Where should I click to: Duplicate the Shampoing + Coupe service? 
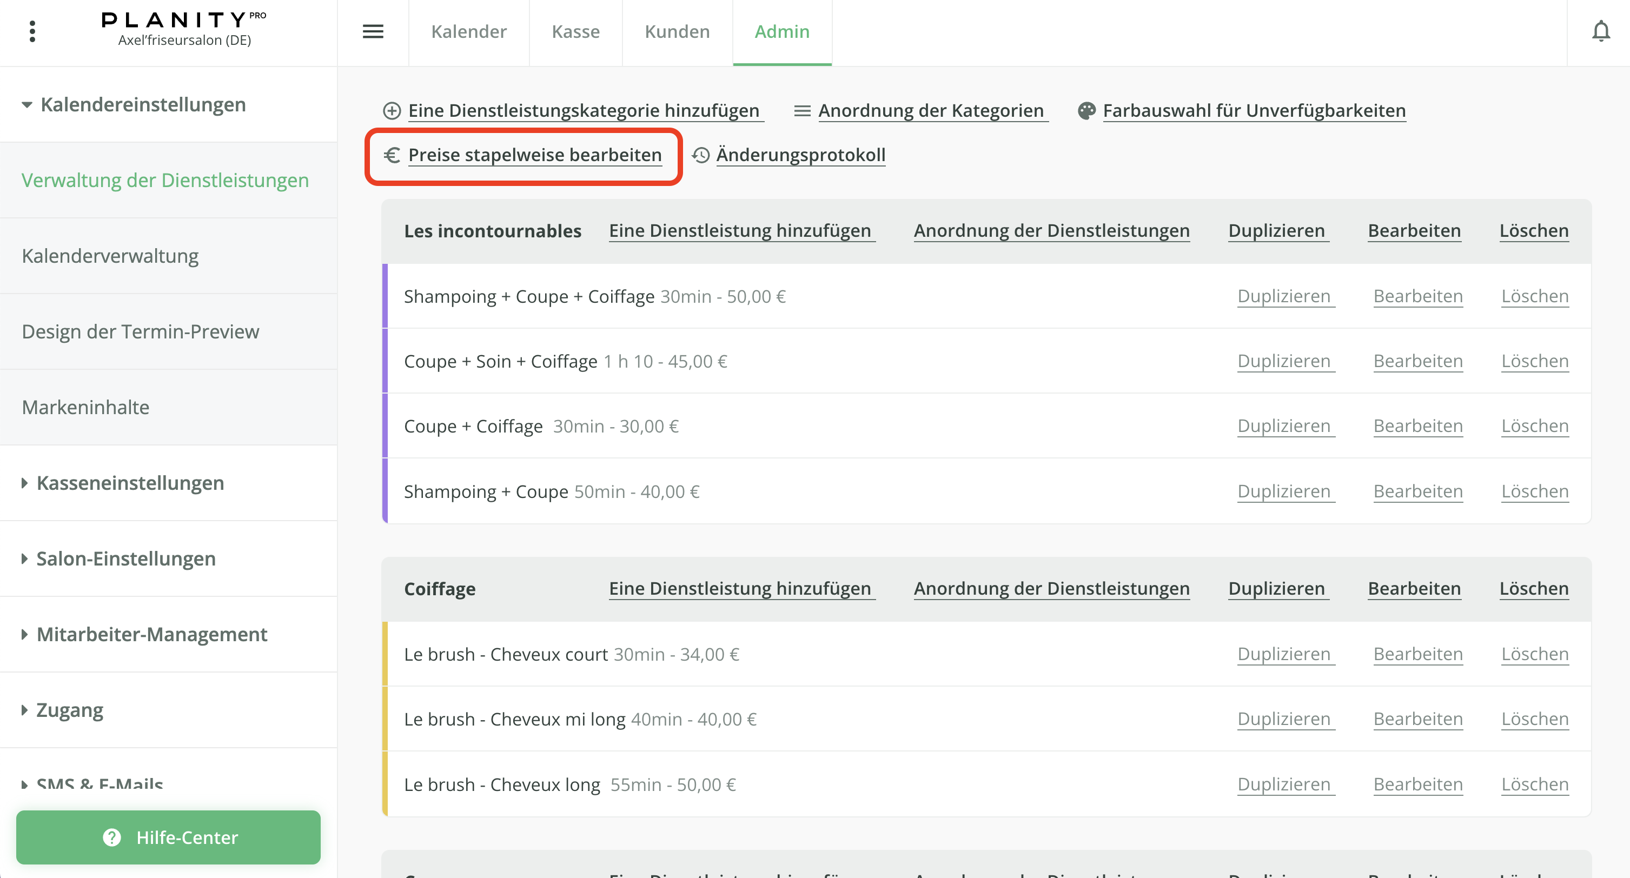1284,491
